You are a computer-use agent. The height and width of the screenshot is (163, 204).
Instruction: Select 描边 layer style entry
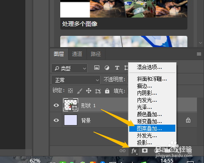point(152,86)
